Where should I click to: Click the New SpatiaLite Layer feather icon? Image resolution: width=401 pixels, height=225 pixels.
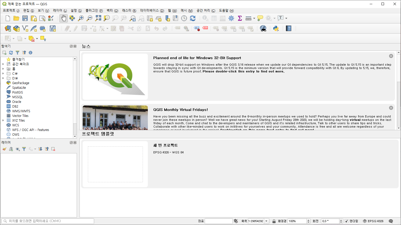tap(34, 28)
